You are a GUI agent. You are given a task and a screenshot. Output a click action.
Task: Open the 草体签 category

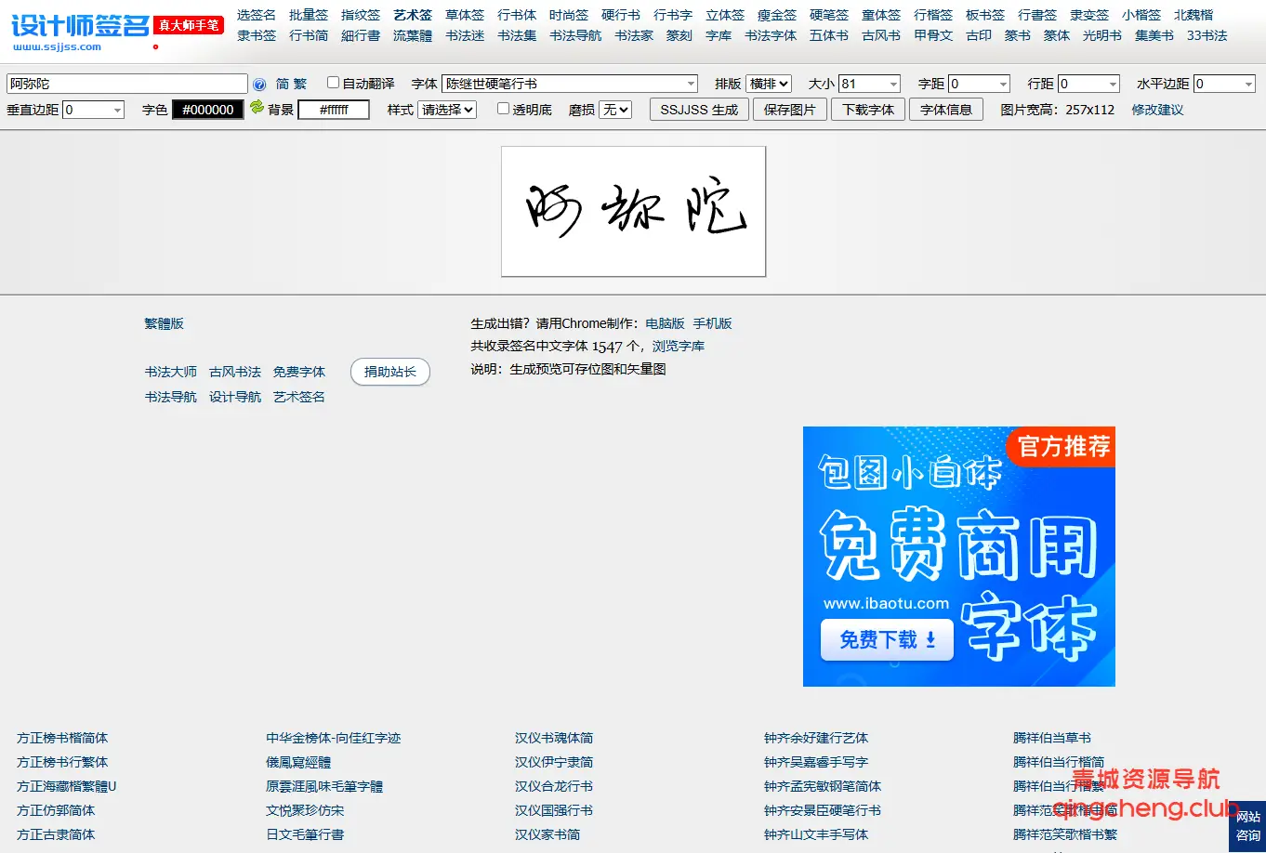[465, 14]
